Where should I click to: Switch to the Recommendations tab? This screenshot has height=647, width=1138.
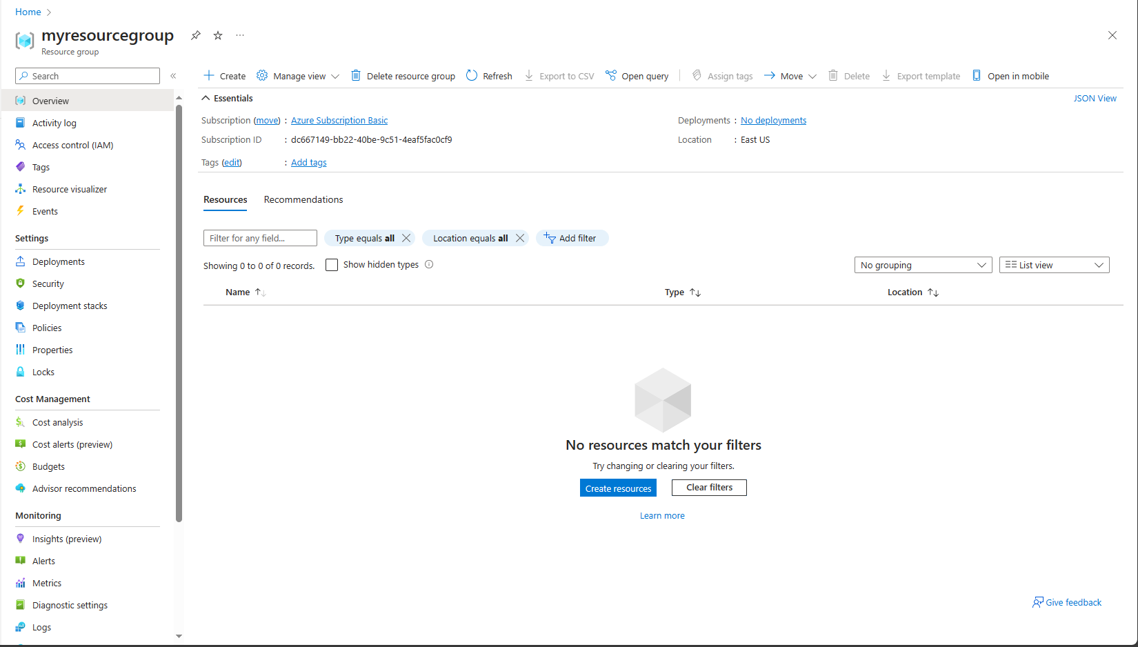coord(303,199)
